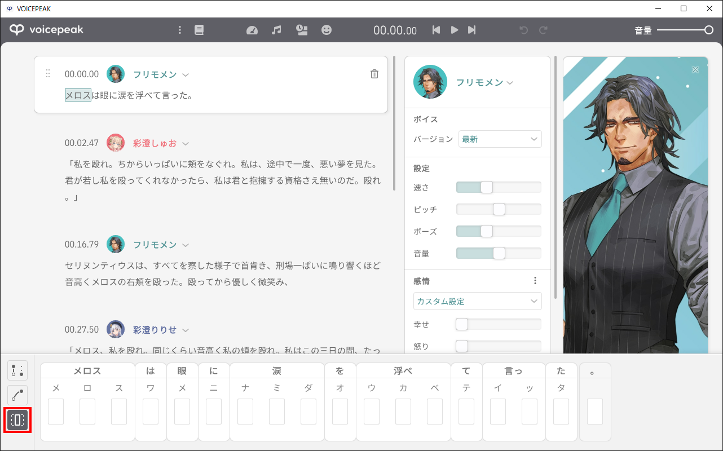Open フリモメン dropdown in settings panel
Viewport: 723px width, 451px height.
pyautogui.click(x=510, y=83)
